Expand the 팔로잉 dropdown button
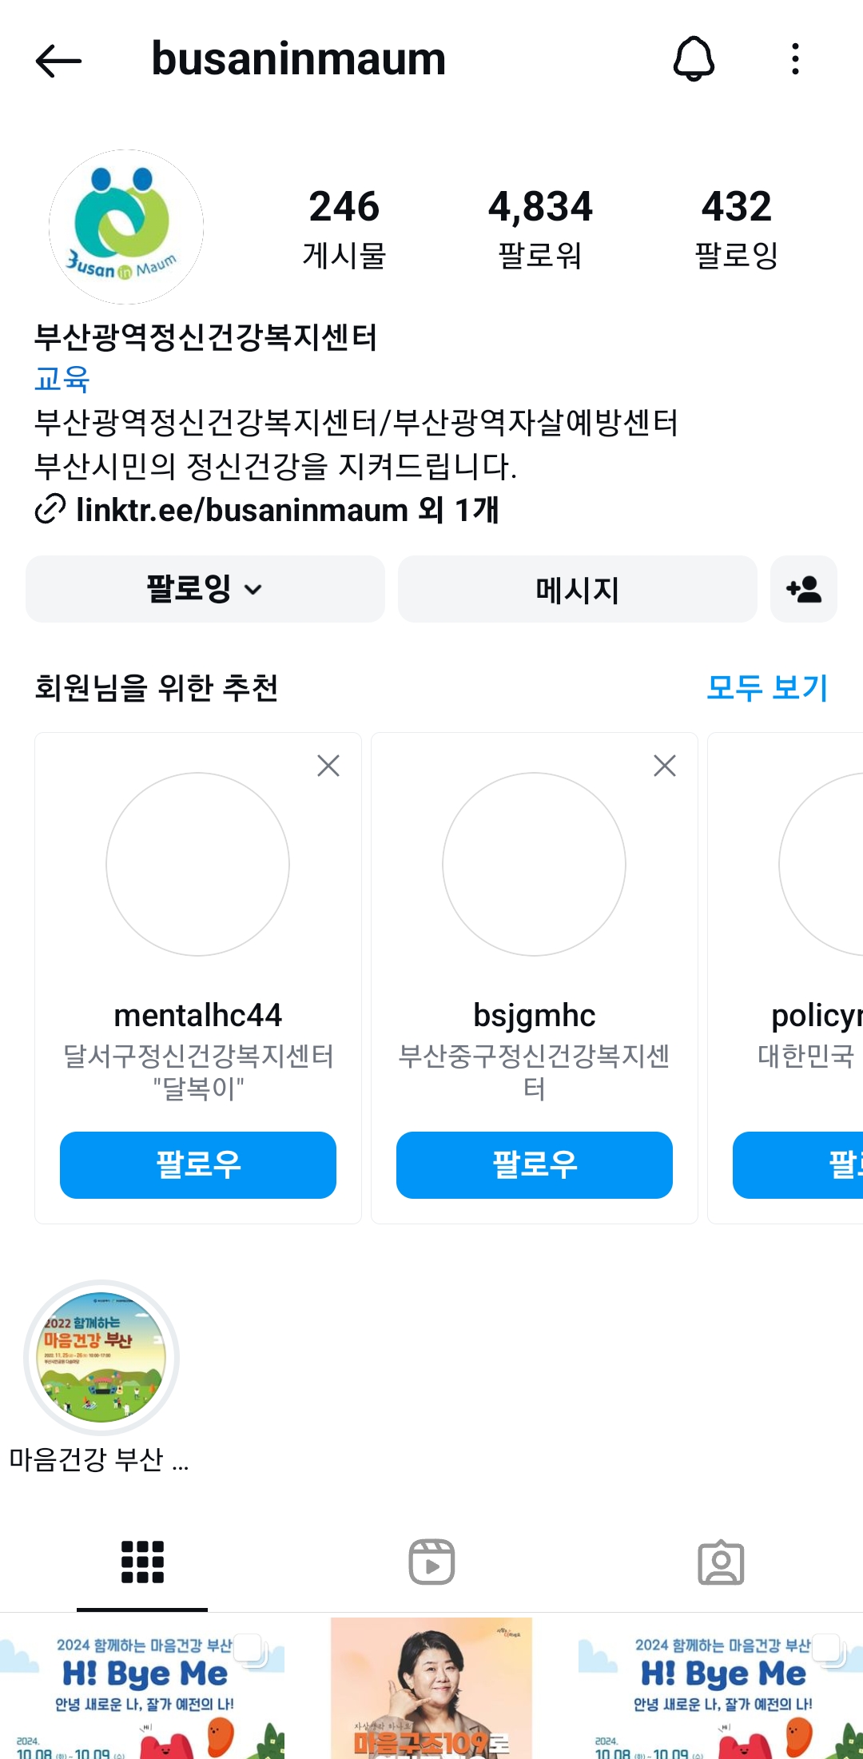Image resolution: width=863 pixels, height=1759 pixels. (205, 589)
